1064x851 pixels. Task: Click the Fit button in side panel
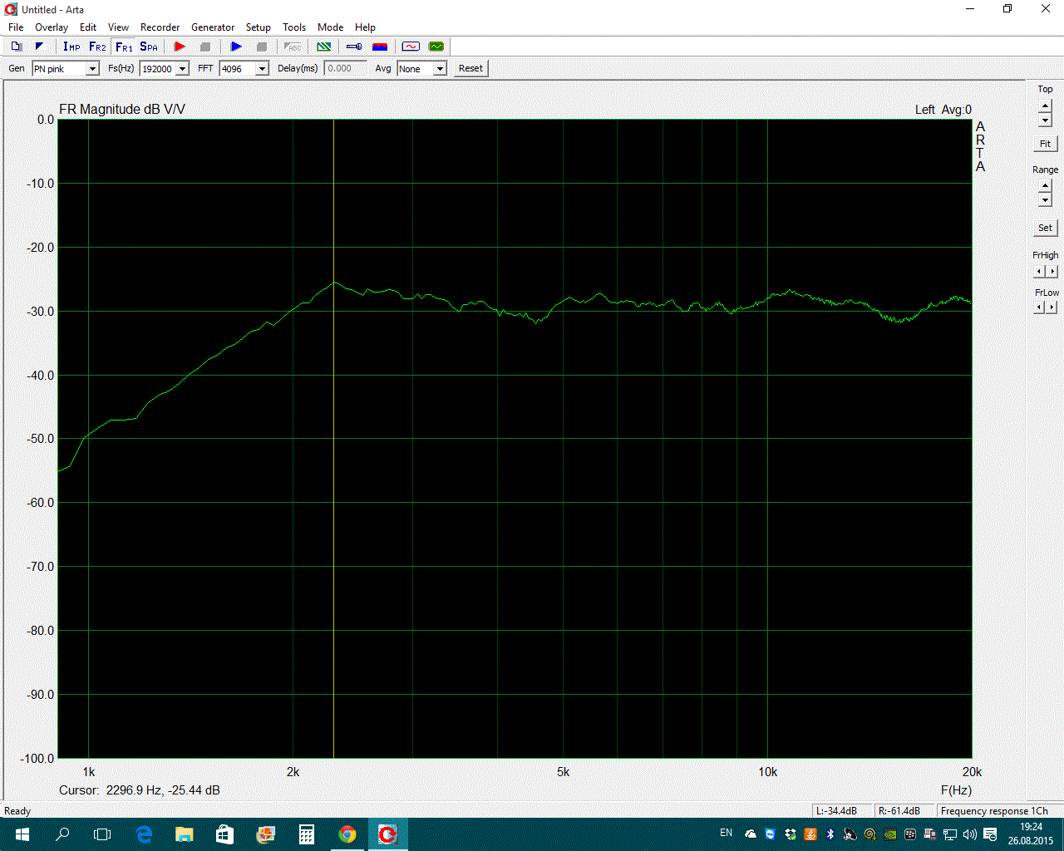1045,144
